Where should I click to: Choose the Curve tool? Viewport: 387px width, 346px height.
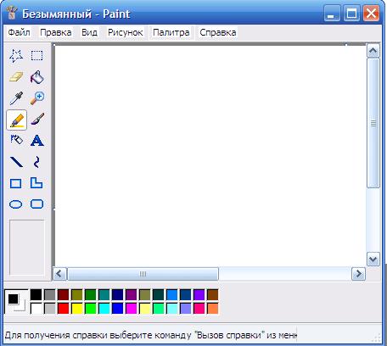pos(37,162)
